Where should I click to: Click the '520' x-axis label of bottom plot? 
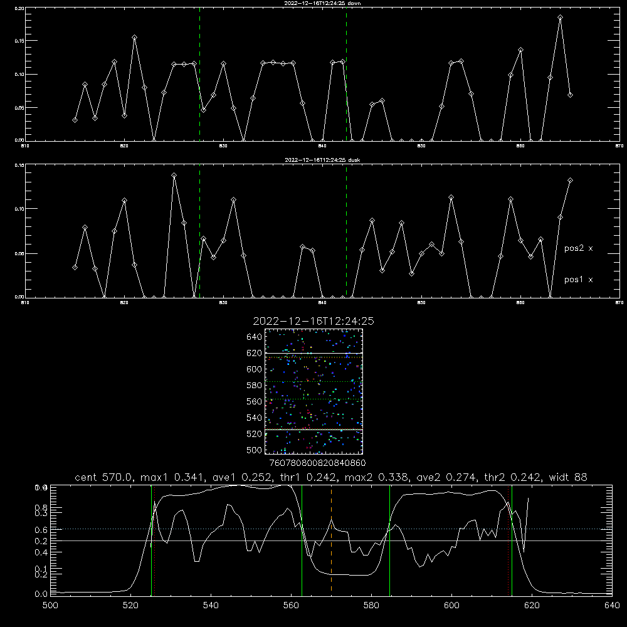[131, 606]
